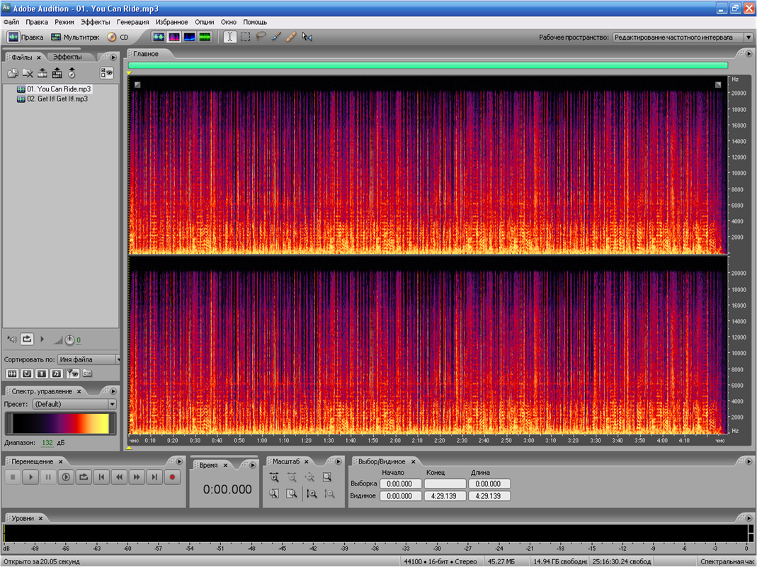Toggle Show Video Files filter button
The height and width of the screenshot is (567, 757).
tap(42, 374)
